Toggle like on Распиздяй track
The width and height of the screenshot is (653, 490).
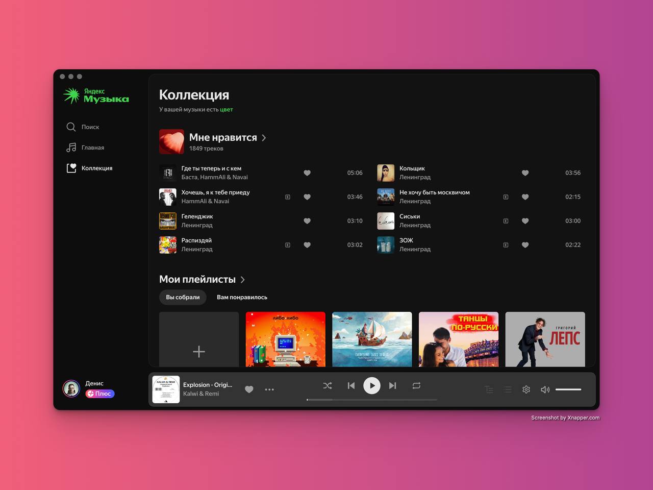(x=307, y=245)
